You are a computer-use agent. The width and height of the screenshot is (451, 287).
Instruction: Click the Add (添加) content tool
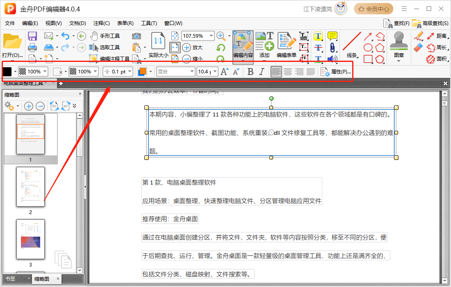[264, 46]
